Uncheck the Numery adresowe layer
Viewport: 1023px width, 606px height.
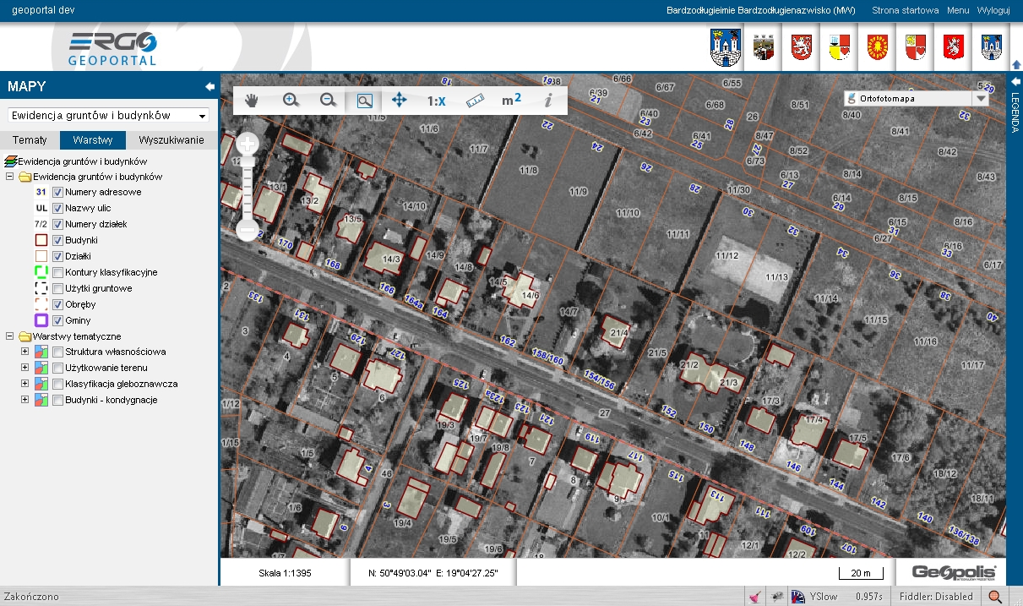(58, 192)
